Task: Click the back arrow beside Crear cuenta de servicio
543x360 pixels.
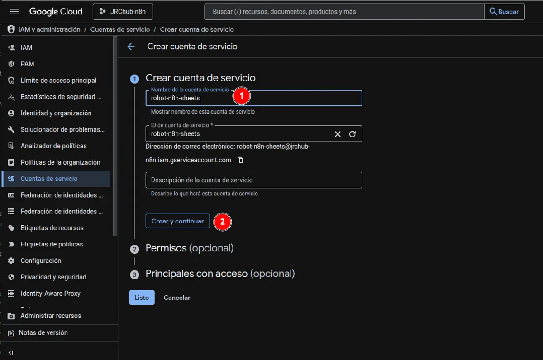Action: [131, 47]
